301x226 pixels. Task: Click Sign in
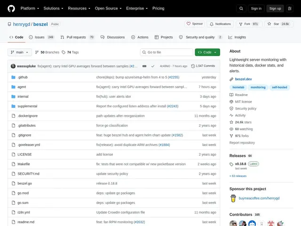click(256, 8)
